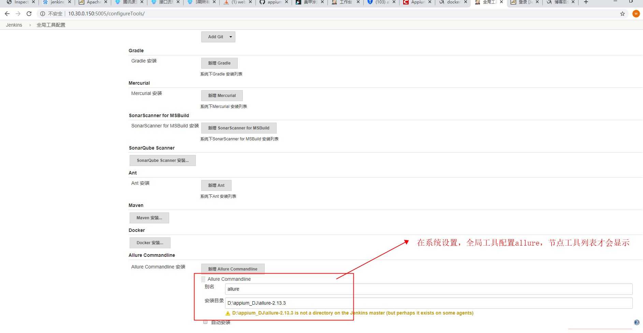Open the Add Git dropdown arrow
Image resolution: width=643 pixels, height=333 pixels.
pos(231,37)
